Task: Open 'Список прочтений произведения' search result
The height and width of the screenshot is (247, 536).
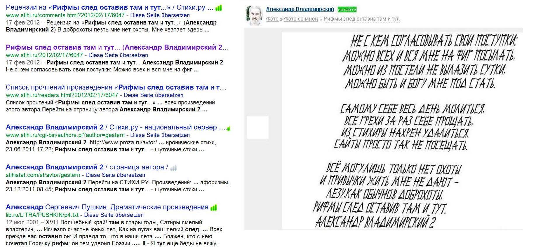Action: [116, 87]
